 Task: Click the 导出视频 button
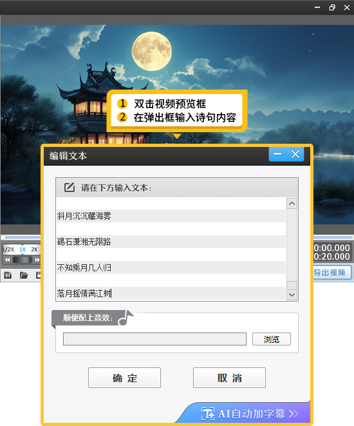click(331, 273)
